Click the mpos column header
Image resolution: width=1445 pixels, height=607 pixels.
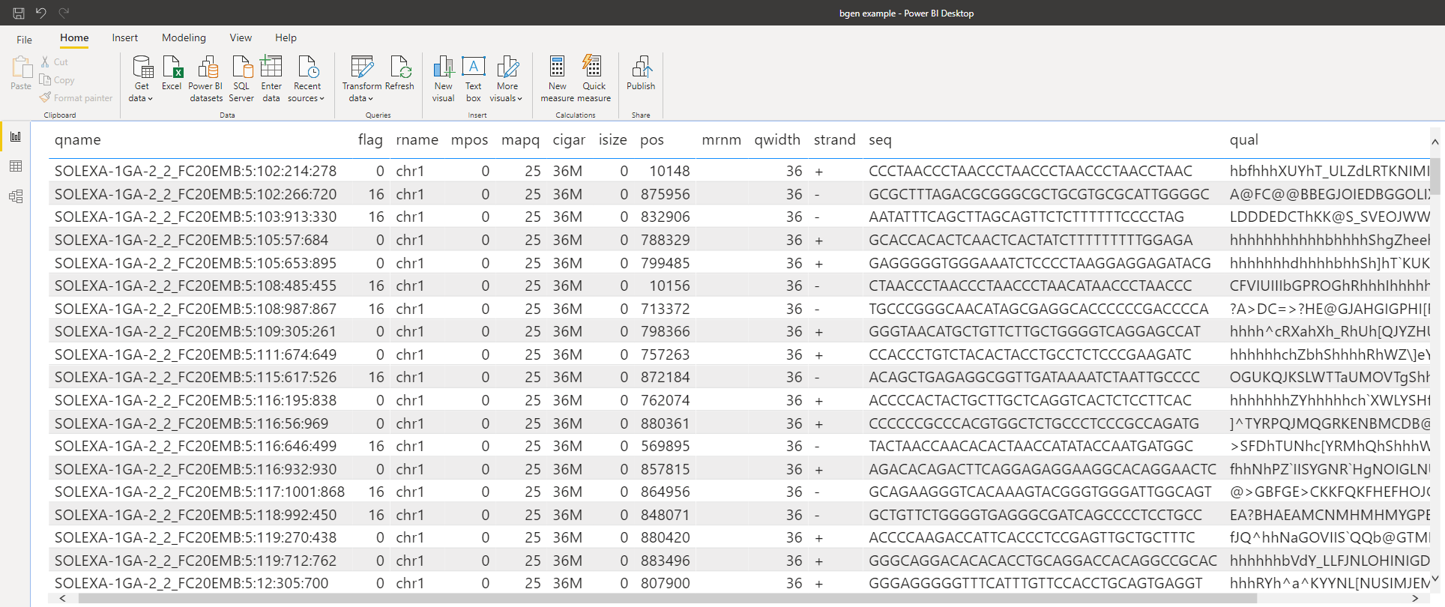tap(469, 140)
